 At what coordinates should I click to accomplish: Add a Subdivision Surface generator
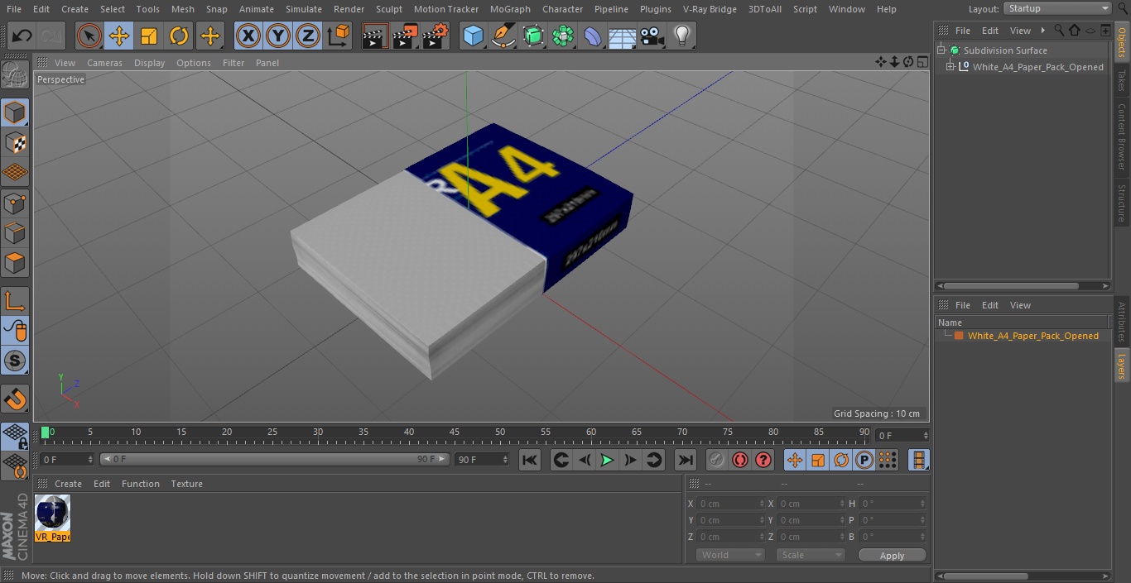(533, 36)
